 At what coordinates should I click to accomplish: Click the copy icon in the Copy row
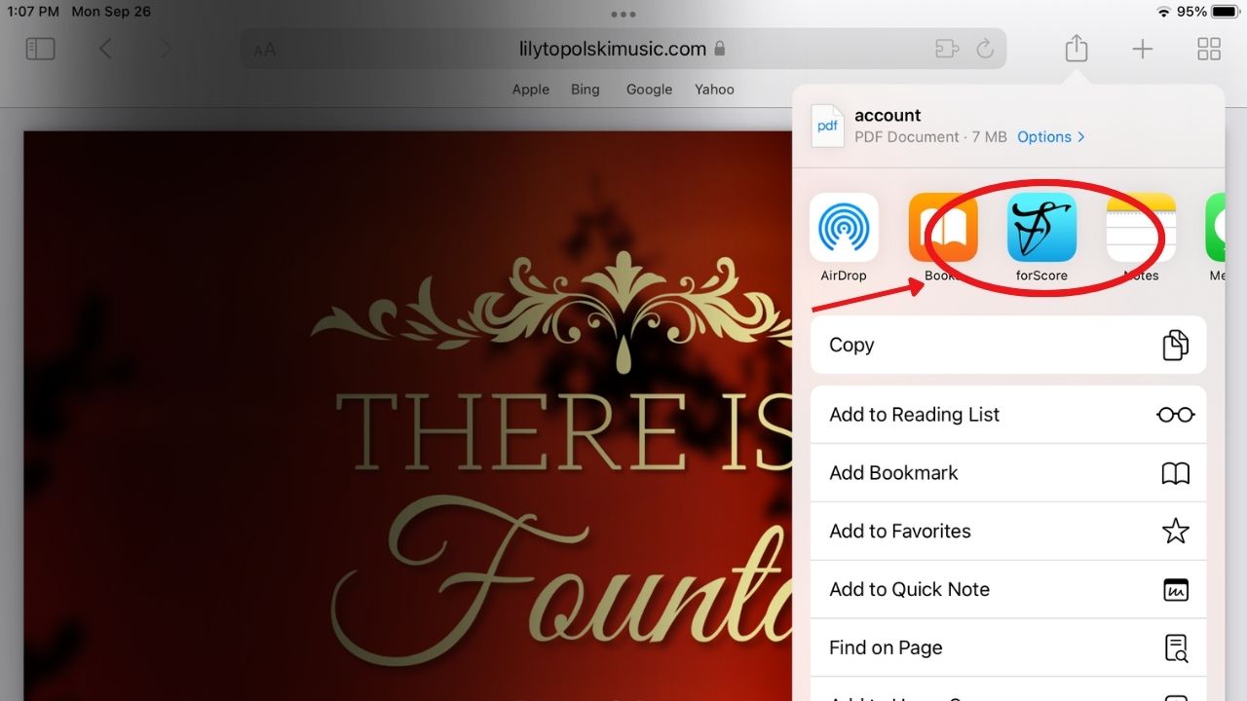point(1176,345)
